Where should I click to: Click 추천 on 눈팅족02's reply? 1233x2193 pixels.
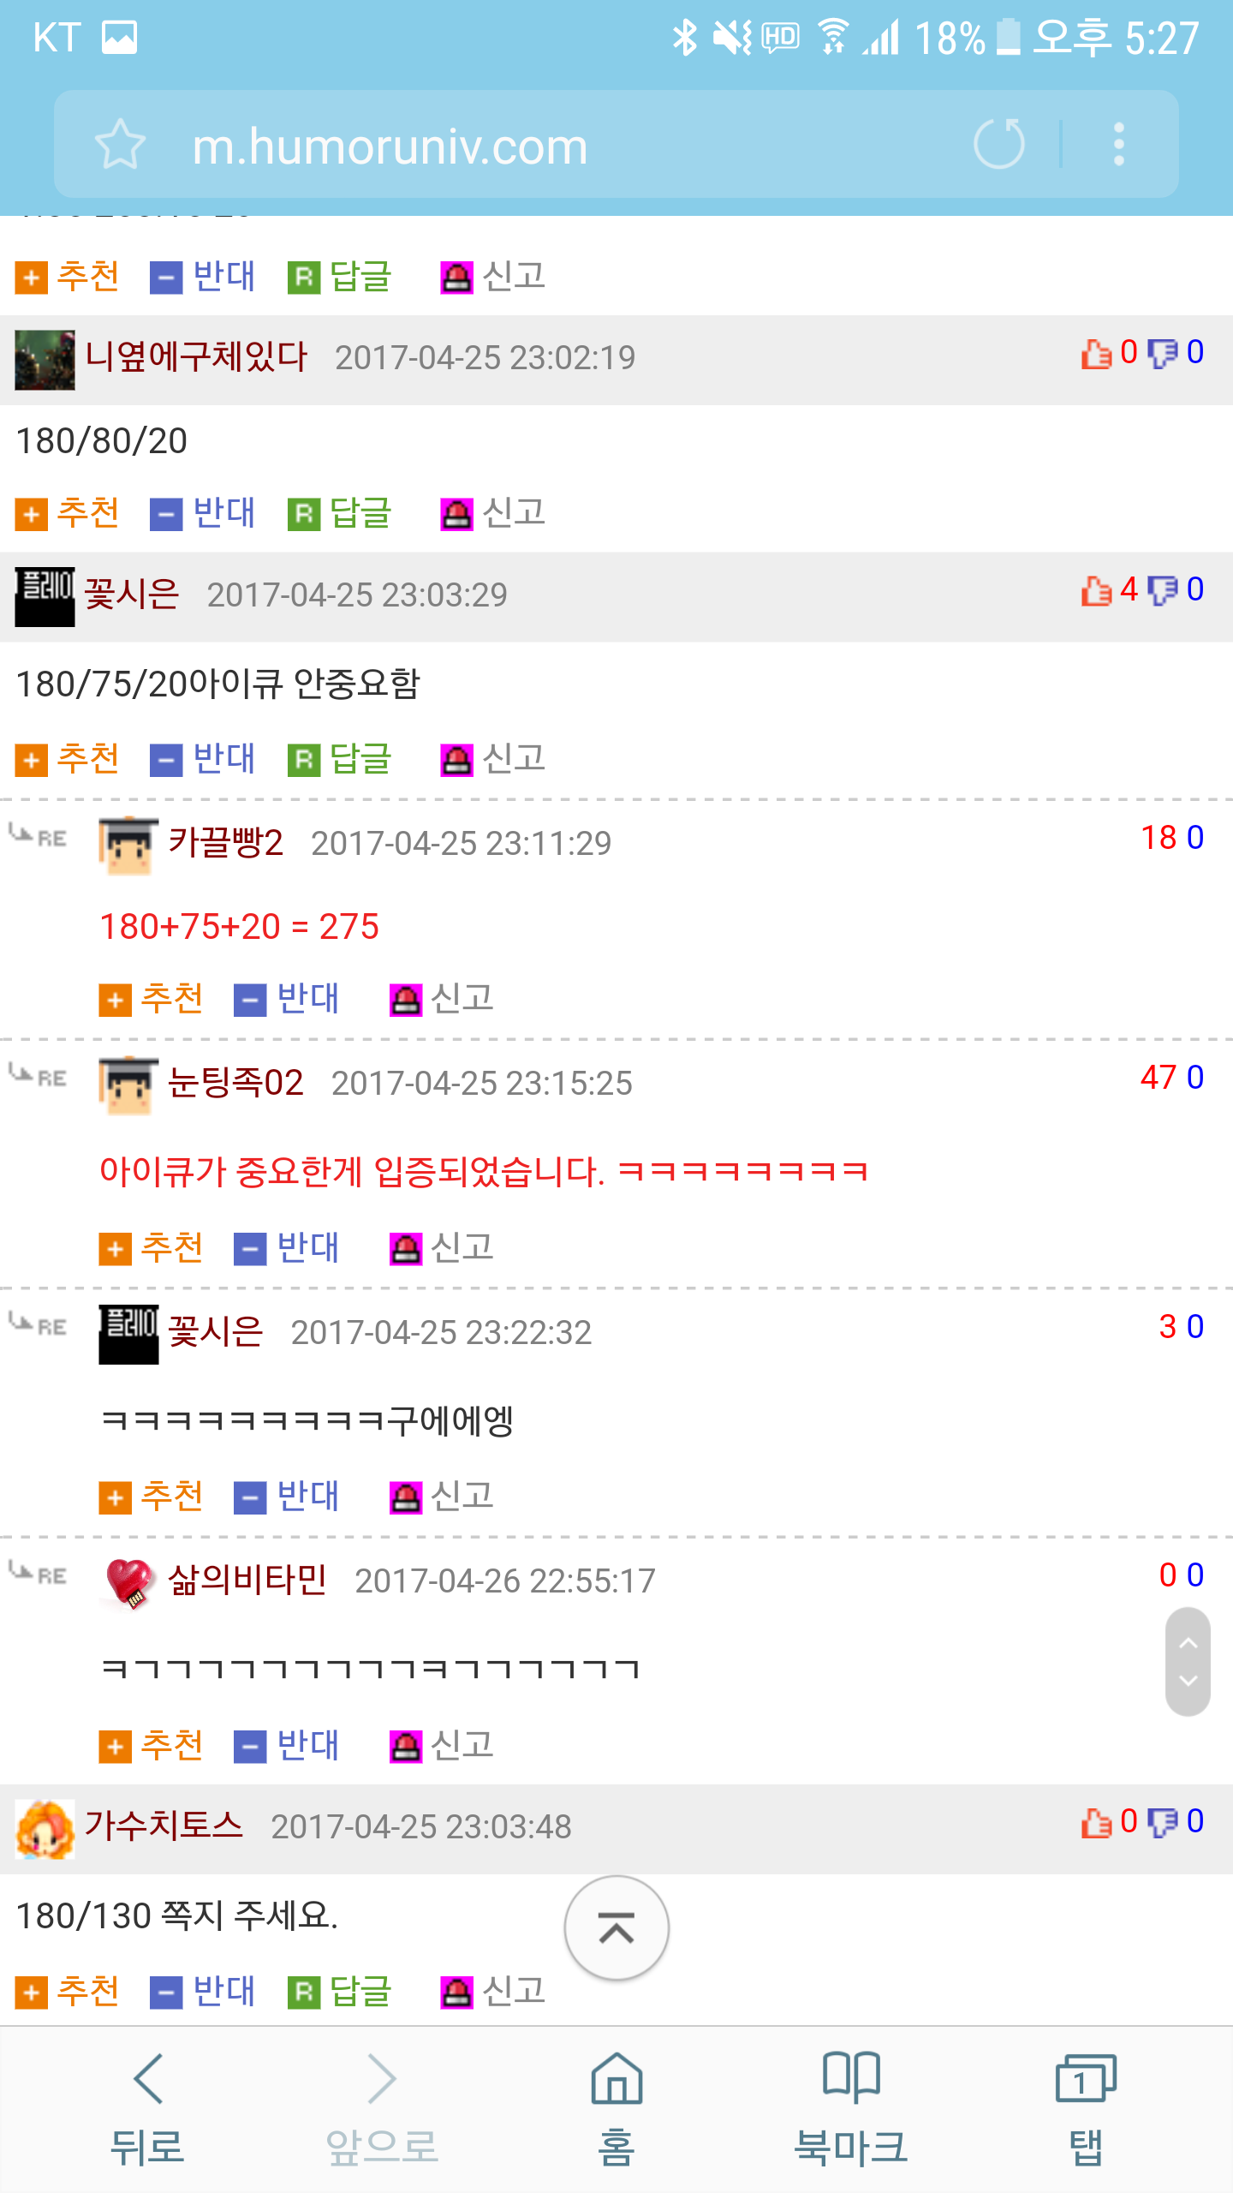coord(152,1248)
